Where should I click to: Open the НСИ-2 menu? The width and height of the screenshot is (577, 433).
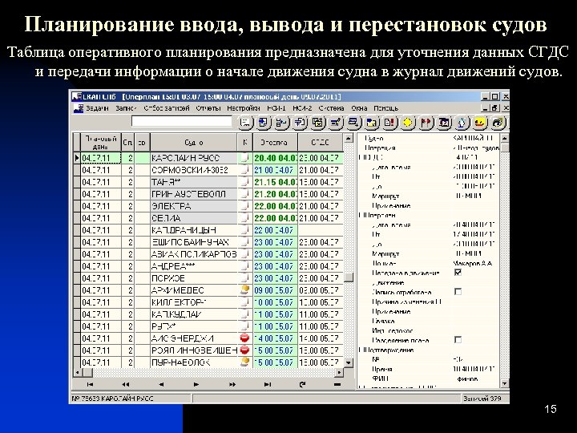pyautogui.click(x=302, y=108)
